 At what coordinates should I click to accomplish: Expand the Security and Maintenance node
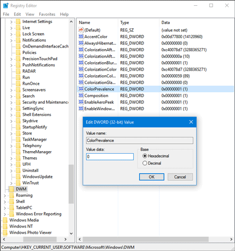[11, 102]
